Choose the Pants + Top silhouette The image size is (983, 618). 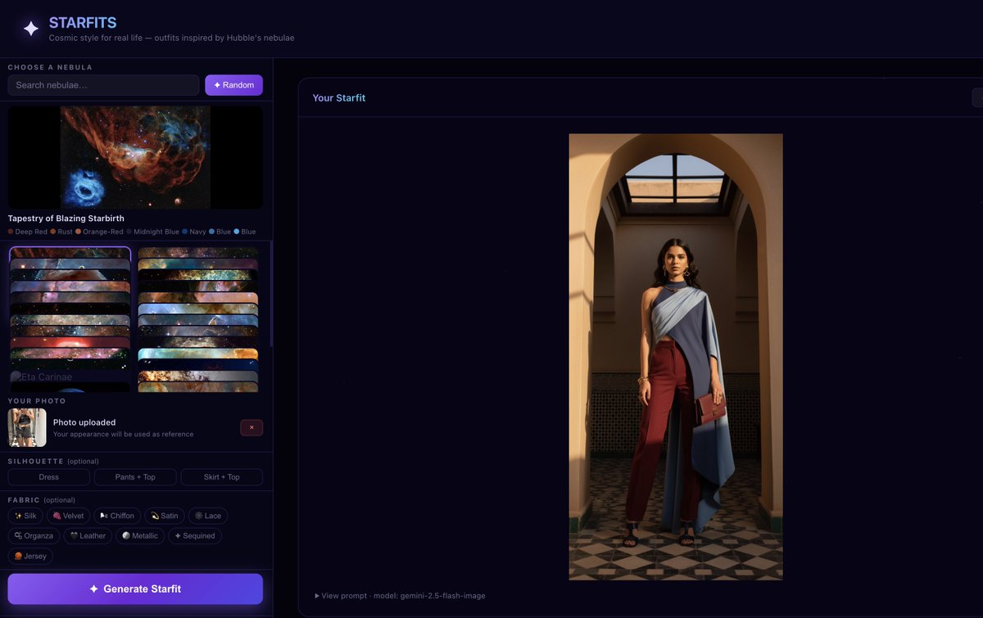pyautogui.click(x=135, y=477)
